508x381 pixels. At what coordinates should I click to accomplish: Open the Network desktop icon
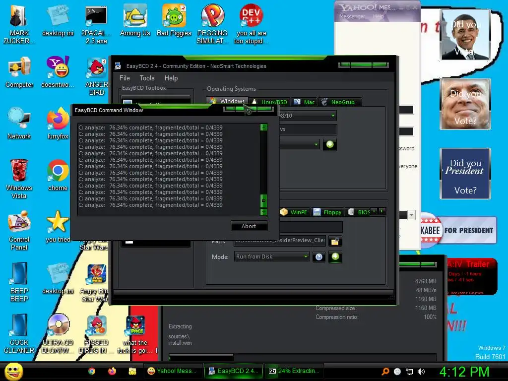19,124
